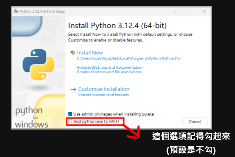Cancel the Python setup
This screenshot has height=157, width=235.
point(195,122)
